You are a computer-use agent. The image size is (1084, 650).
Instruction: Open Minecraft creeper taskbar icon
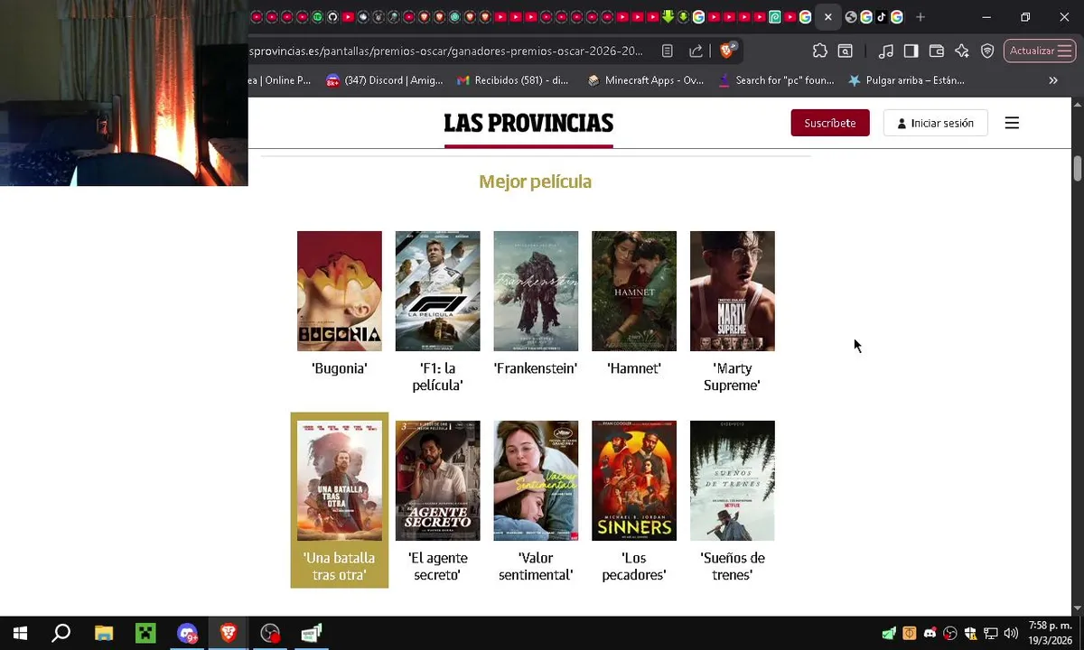145,634
